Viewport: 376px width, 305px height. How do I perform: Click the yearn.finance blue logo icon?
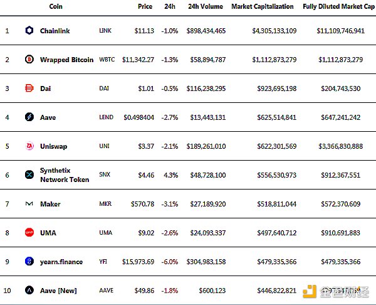[29, 262]
